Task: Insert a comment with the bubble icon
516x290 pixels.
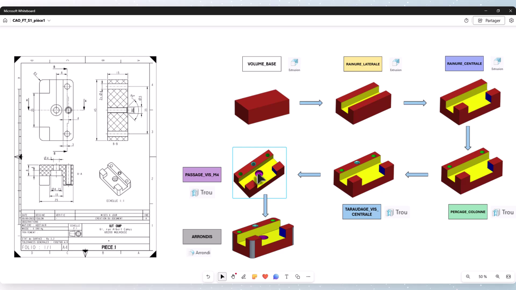Action: pos(276,277)
